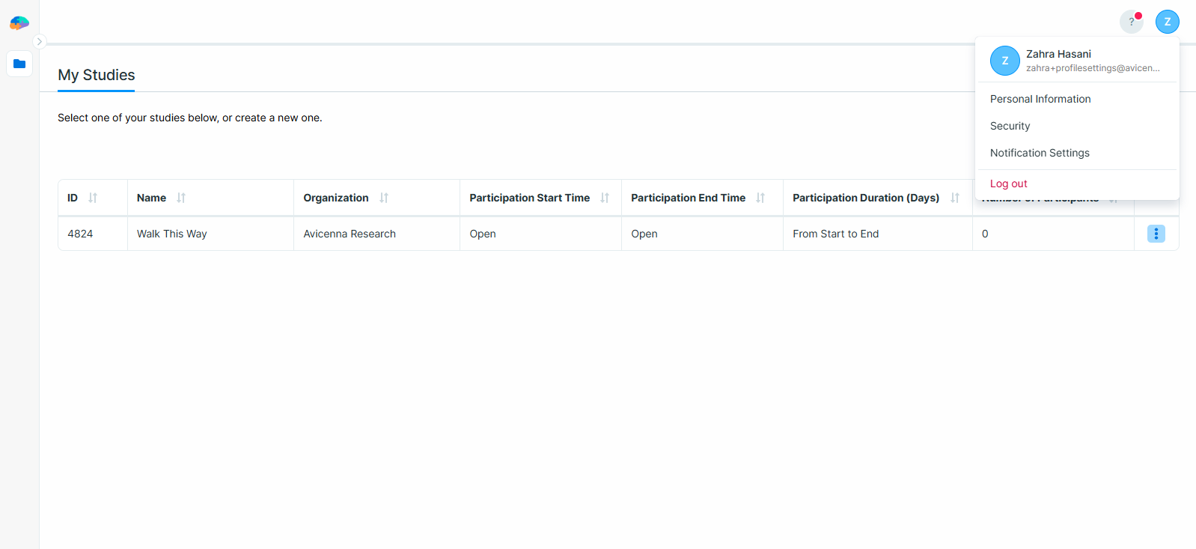
Task: Open the Walk This Way study
Action: 171,234
